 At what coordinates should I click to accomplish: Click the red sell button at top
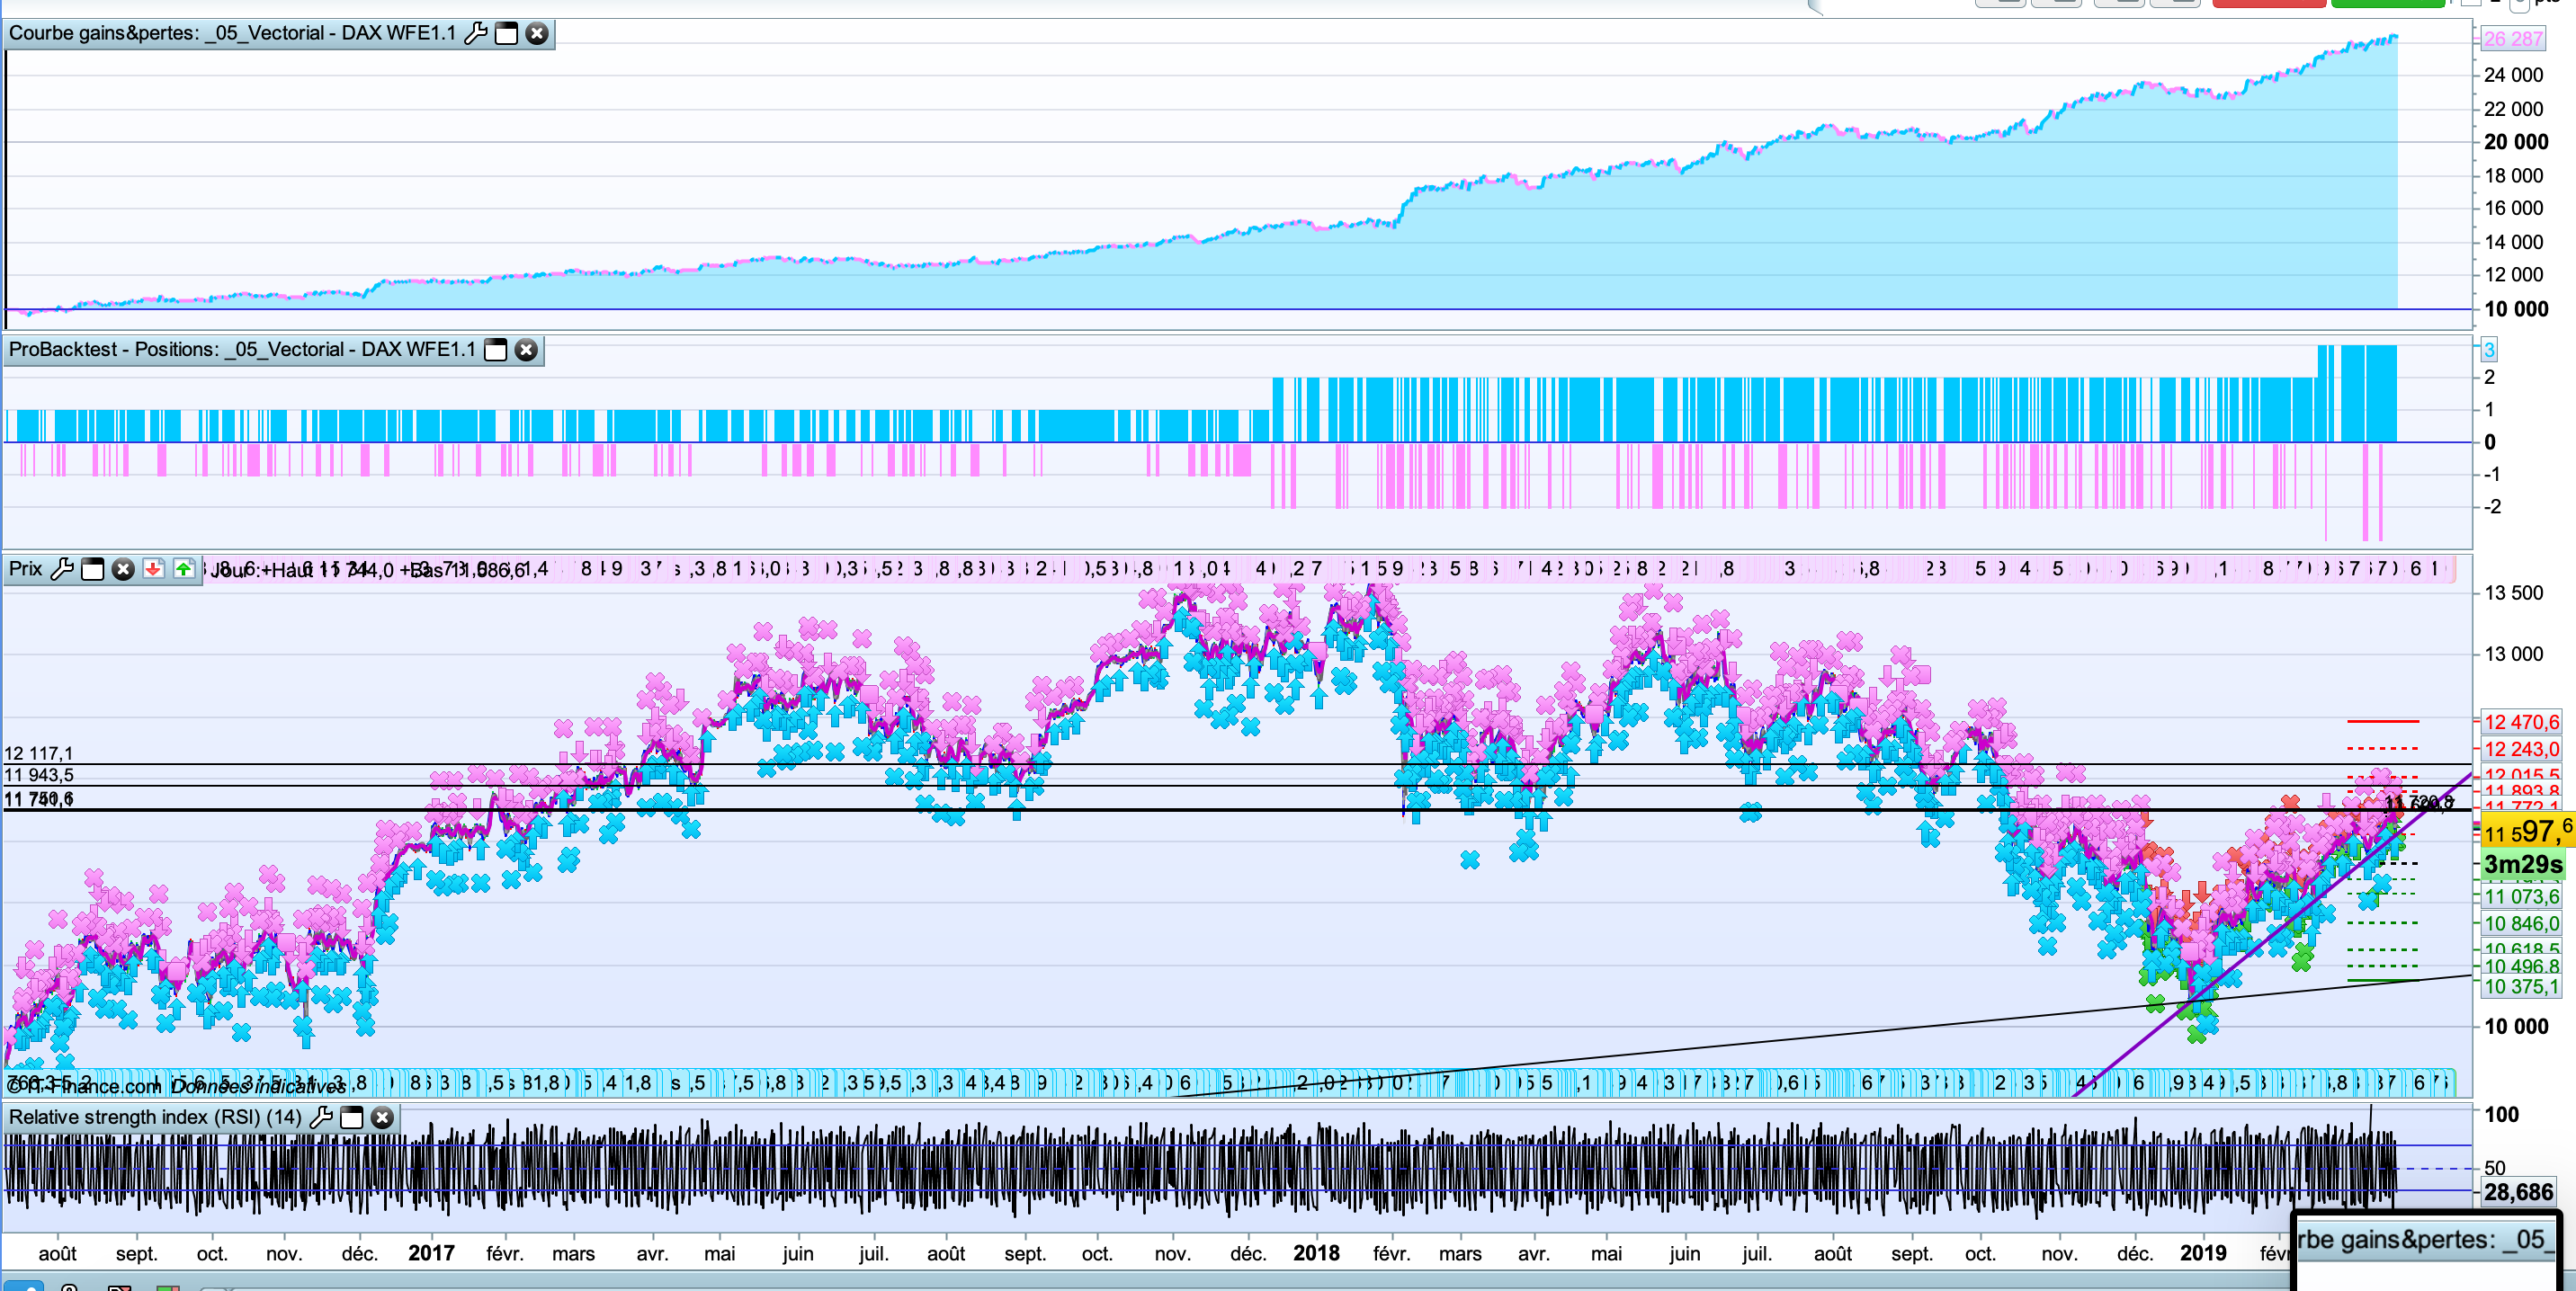(2268, 3)
